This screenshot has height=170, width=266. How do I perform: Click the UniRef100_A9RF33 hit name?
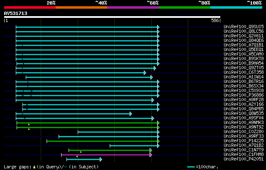(x=244, y=136)
